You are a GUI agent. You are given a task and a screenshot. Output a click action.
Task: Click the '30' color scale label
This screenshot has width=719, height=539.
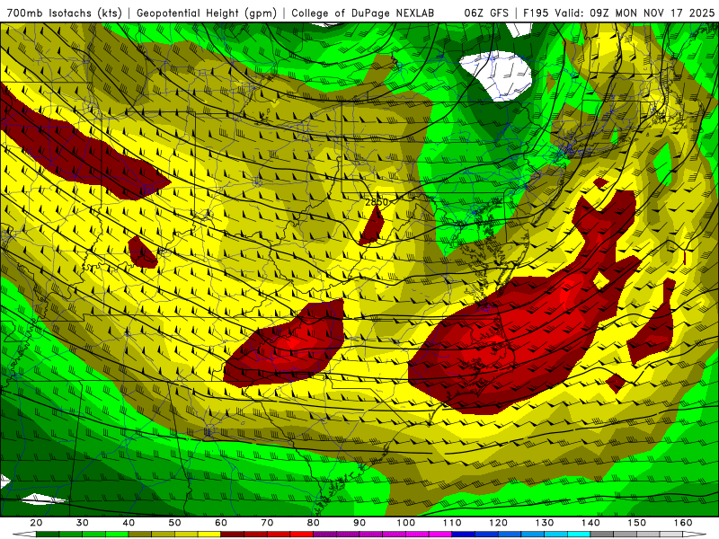click(x=83, y=523)
